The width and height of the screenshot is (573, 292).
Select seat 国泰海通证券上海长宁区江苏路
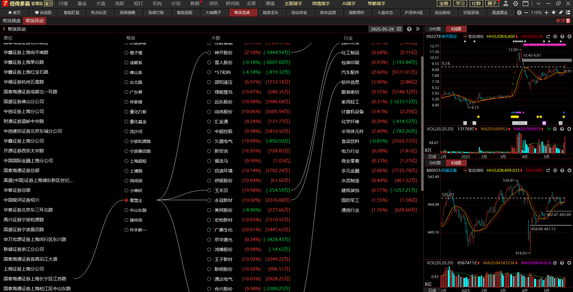click(x=35, y=279)
